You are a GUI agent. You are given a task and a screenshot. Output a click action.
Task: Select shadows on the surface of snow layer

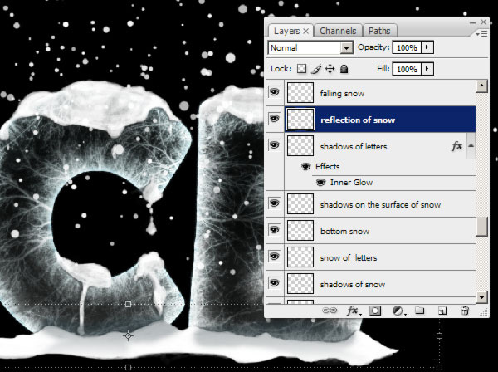(x=380, y=204)
